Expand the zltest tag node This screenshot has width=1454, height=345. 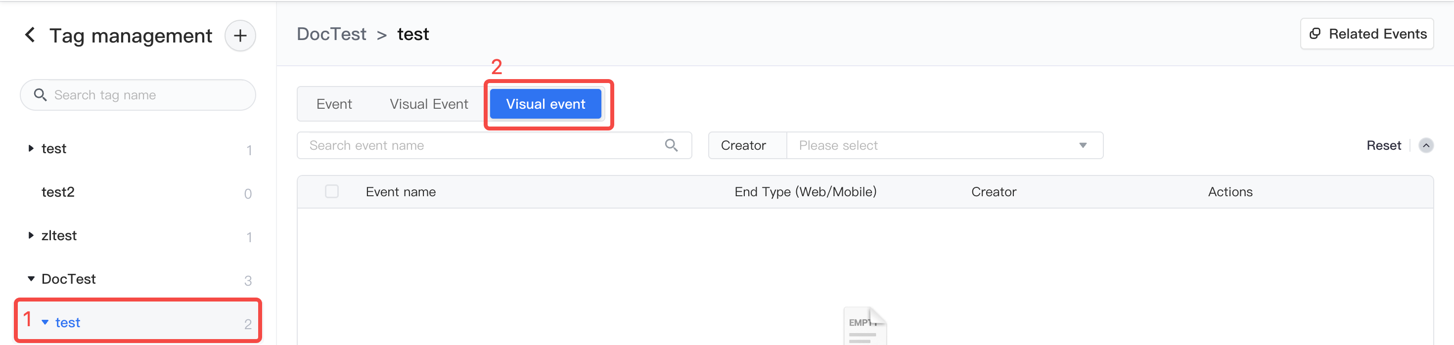[x=31, y=235]
